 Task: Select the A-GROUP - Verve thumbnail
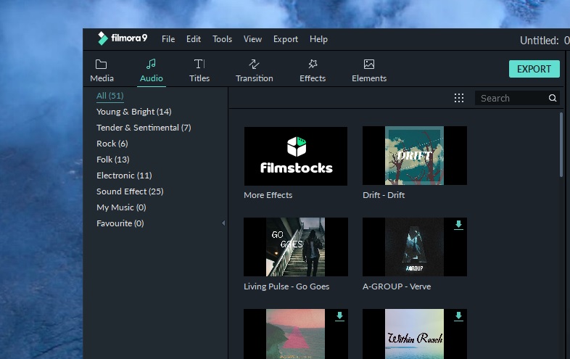pos(414,247)
